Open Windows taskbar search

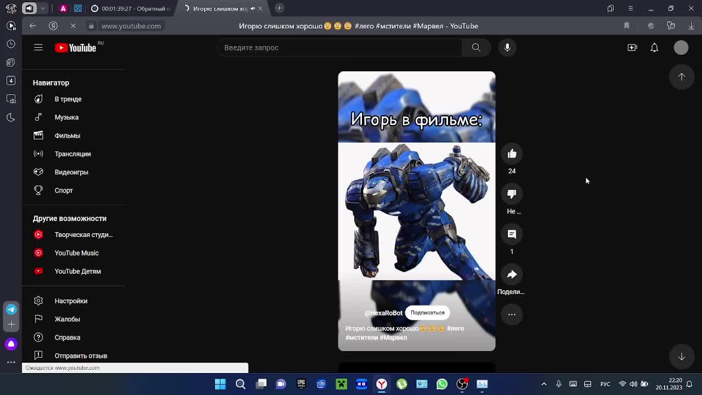coord(240,384)
